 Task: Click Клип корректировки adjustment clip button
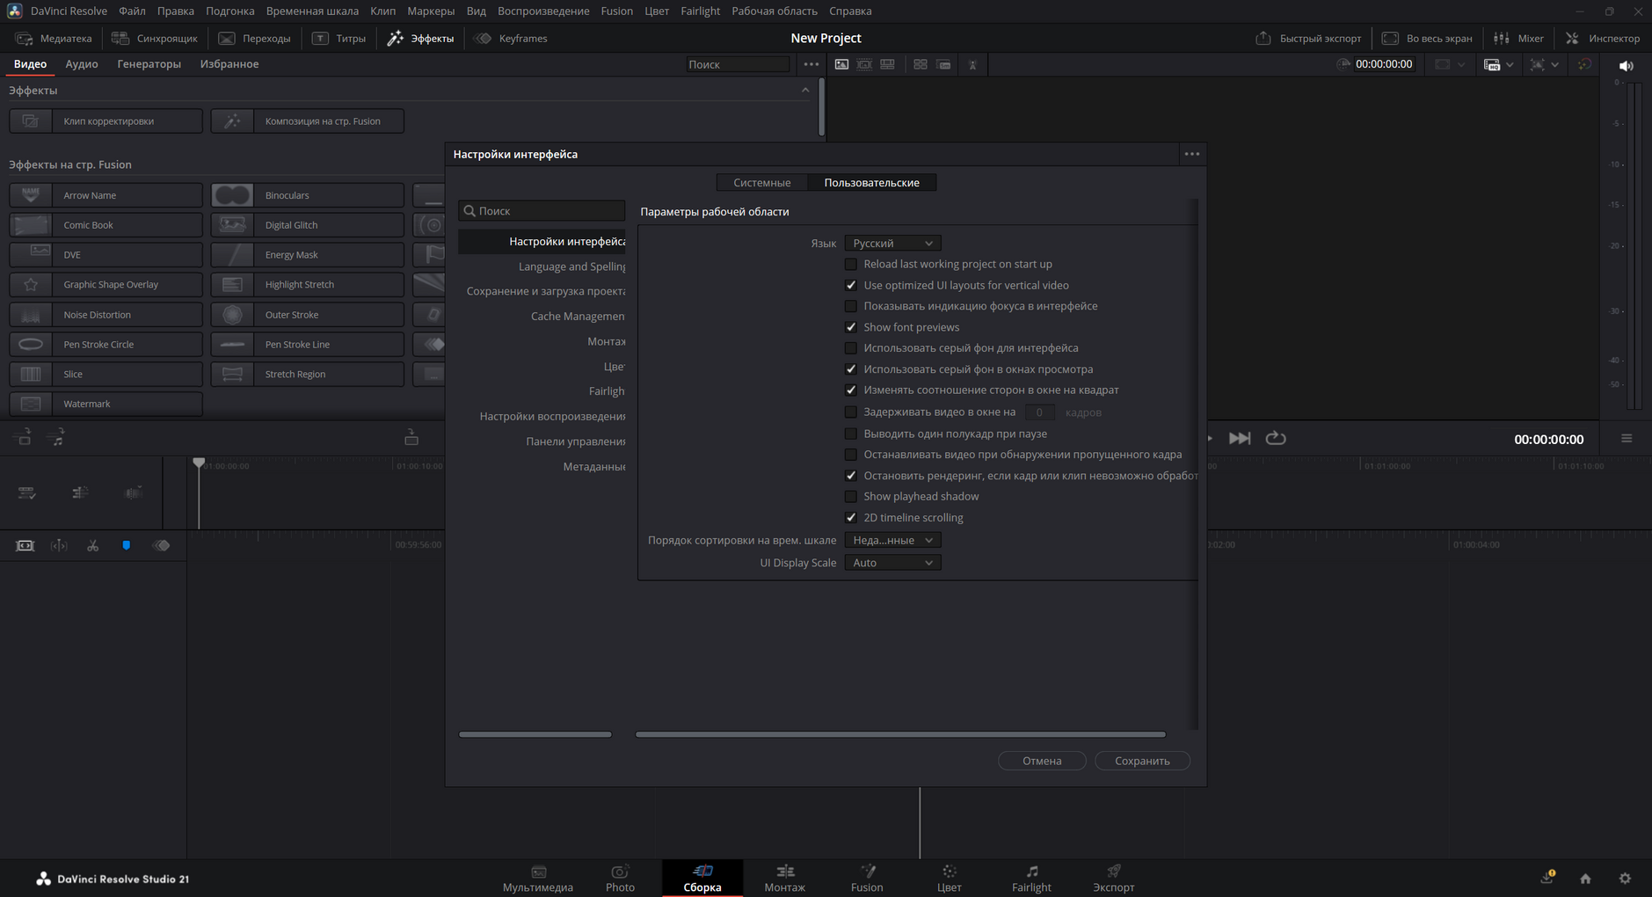tap(106, 120)
